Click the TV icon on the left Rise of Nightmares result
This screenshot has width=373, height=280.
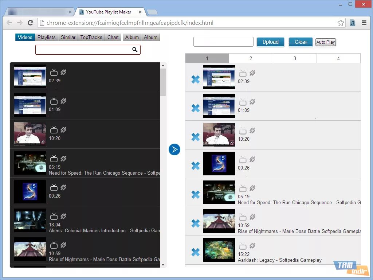coord(54,245)
